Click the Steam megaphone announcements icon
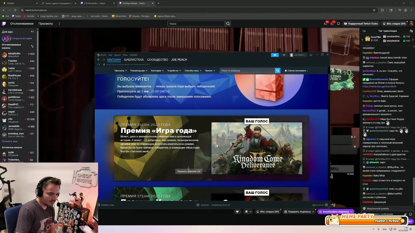Image resolution: width=415 pixels, height=233 pixels. (x=275, y=55)
